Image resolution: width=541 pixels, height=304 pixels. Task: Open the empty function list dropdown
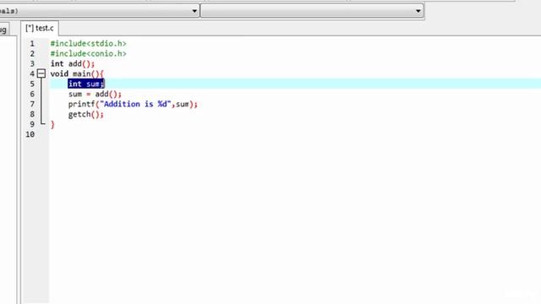(312, 11)
